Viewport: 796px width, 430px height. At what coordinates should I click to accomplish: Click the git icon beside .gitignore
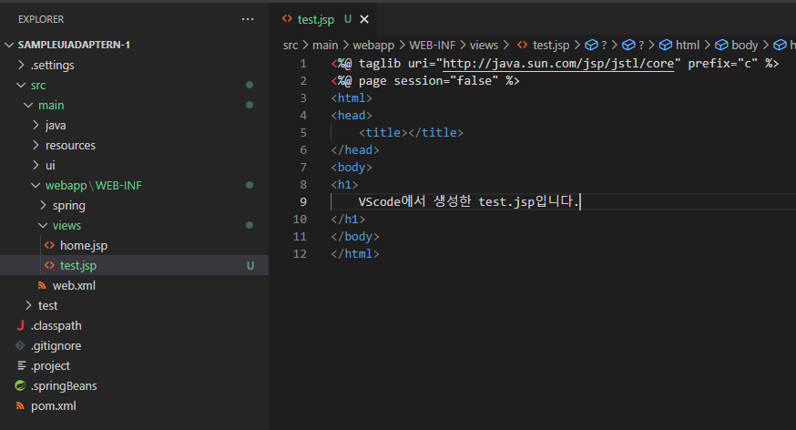point(20,345)
